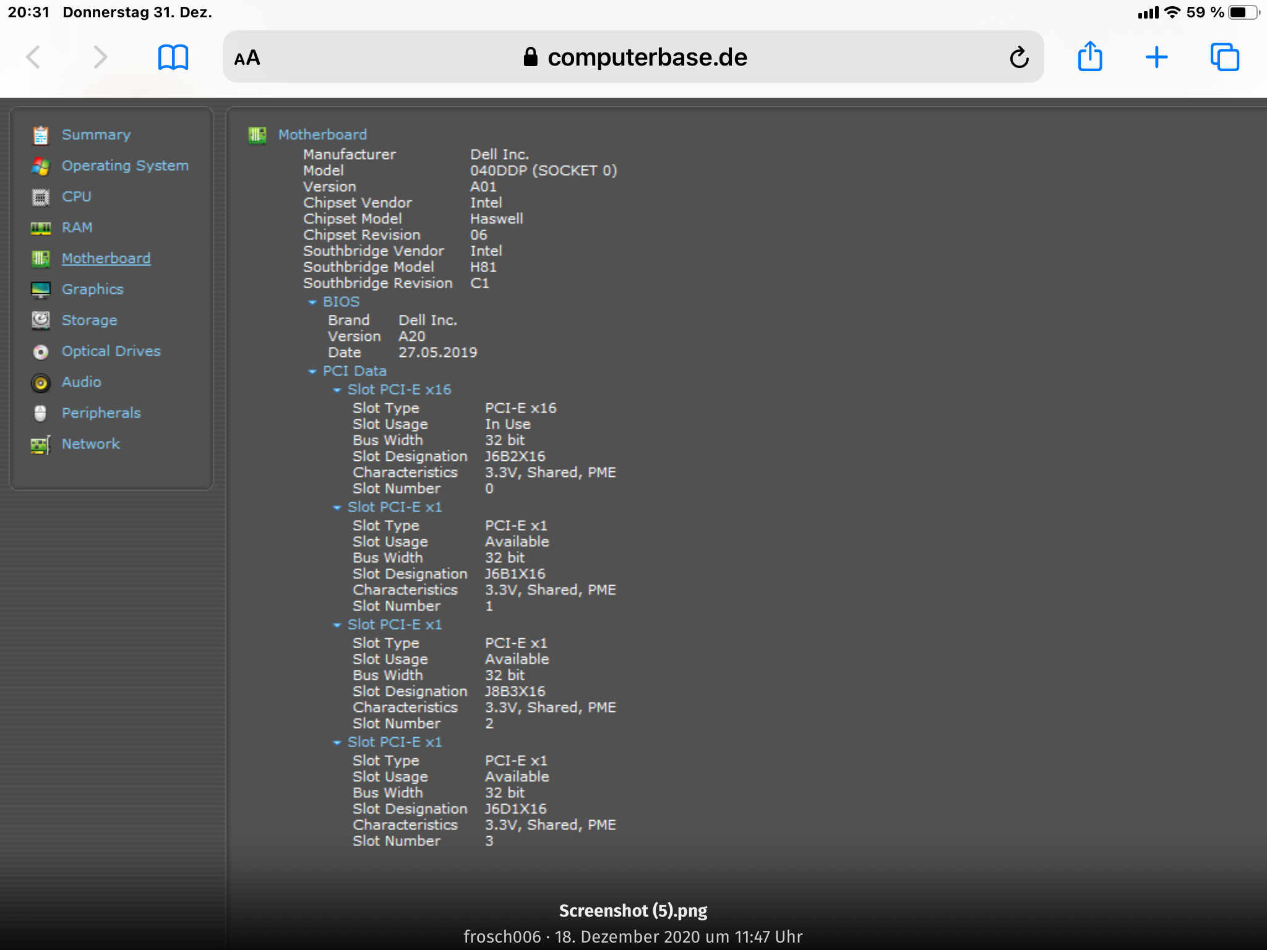Open the bookmarks book icon
The width and height of the screenshot is (1267, 950).
(173, 57)
